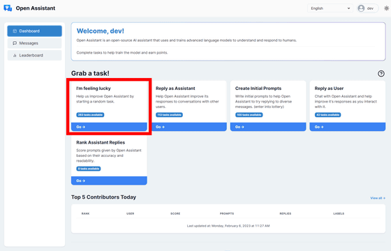
Task: Select Dashboard in the sidebar
Action: [34, 31]
